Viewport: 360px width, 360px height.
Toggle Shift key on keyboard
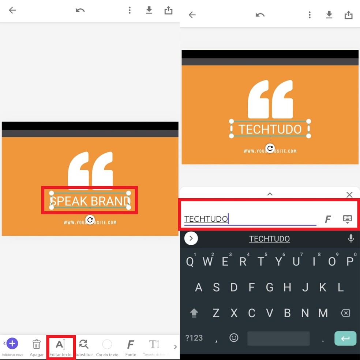click(x=194, y=313)
